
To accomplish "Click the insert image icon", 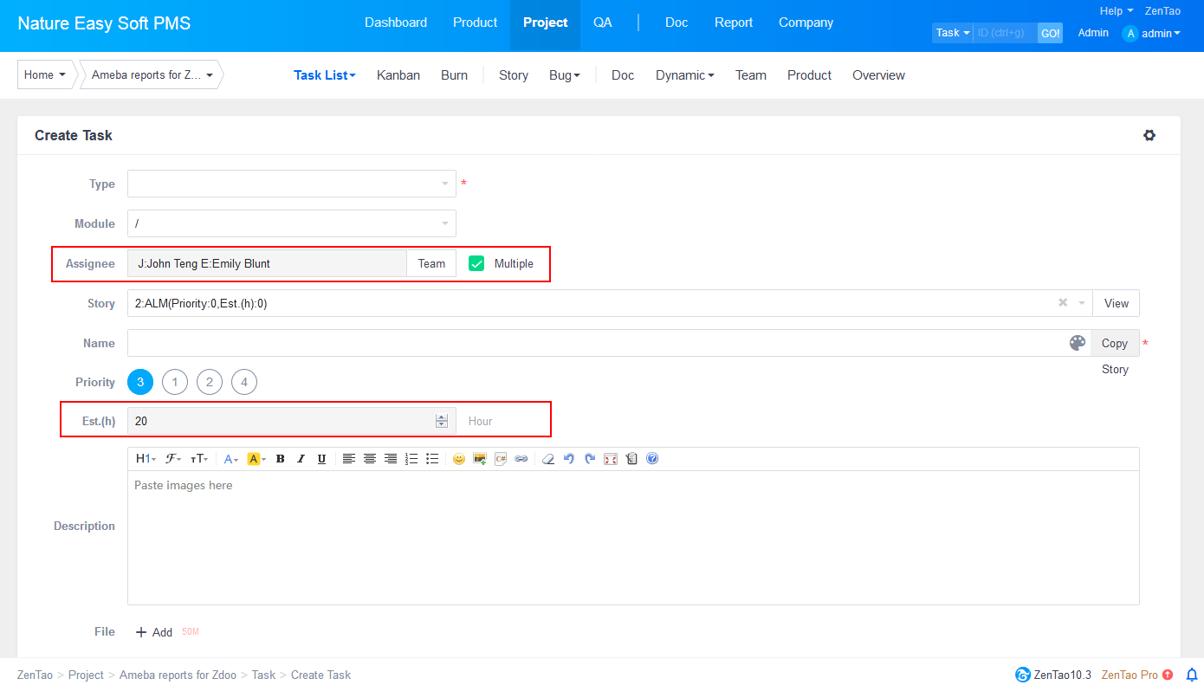I will click(480, 459).
